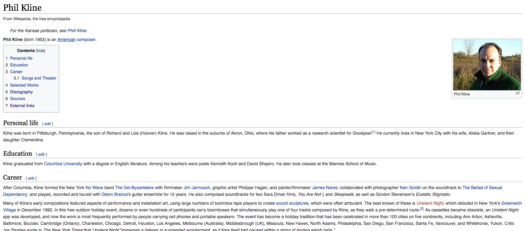Enlarge the Phil Kline thumbnail via magnify icon
Viewport: 525px width, 231px height.
[x=518, y=93]
